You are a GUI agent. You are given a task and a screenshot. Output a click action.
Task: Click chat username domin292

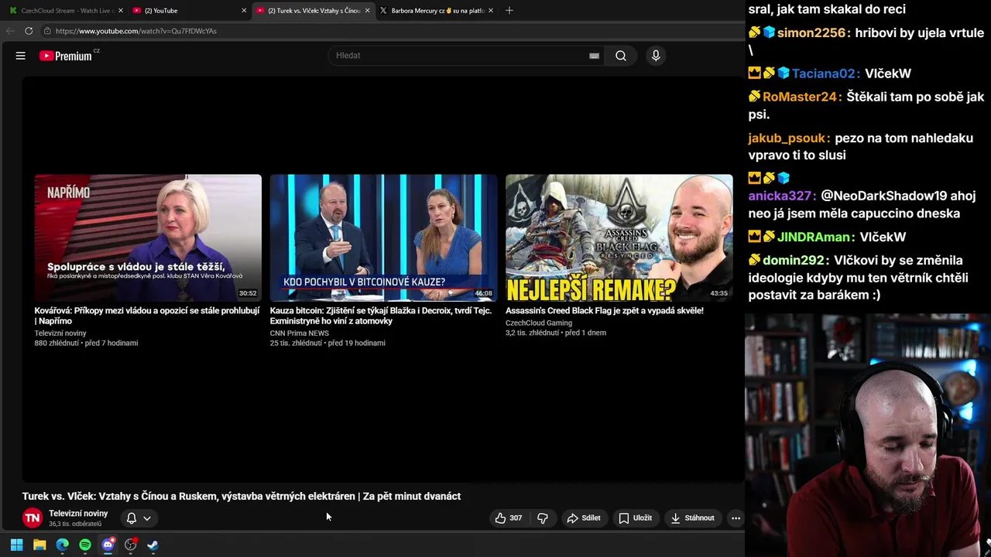[794, 260]
